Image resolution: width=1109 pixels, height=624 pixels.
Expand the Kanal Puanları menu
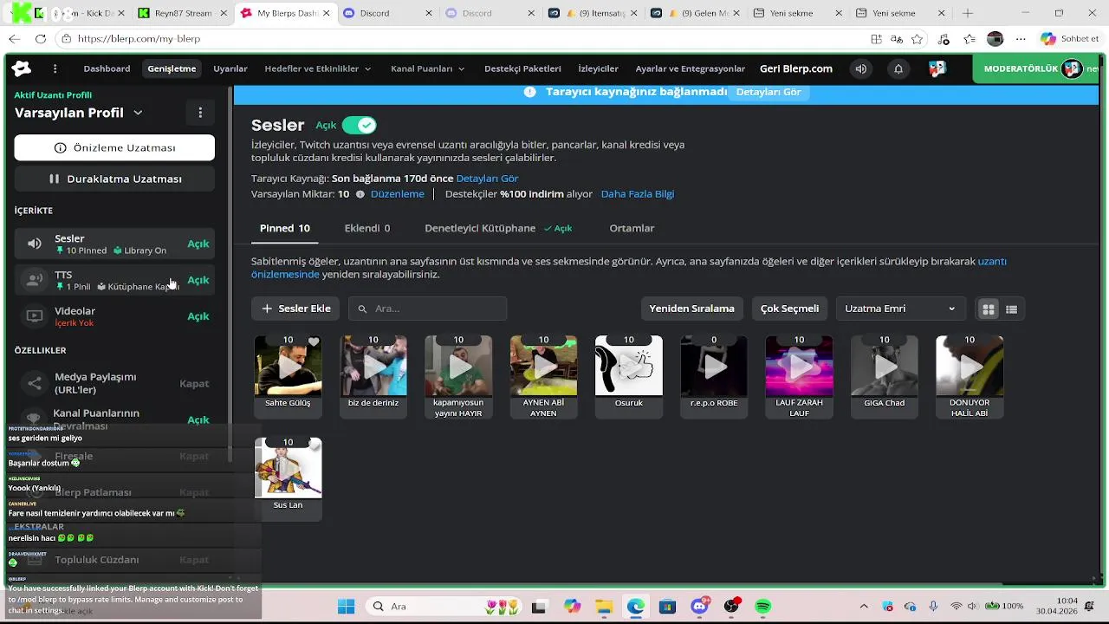428,68
